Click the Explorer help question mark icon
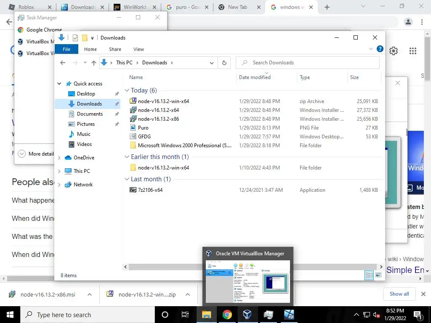 point(380,49)
